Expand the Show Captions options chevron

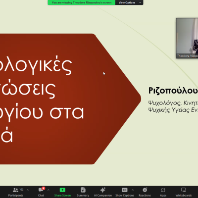click(x=133, y=190)
